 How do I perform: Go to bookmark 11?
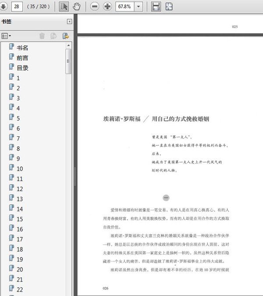(20, 179)
